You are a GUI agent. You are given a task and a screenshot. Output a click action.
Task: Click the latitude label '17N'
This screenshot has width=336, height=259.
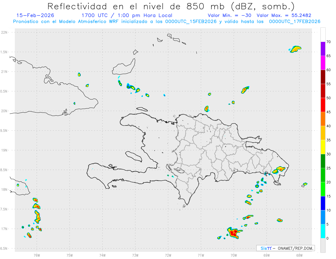5,229
